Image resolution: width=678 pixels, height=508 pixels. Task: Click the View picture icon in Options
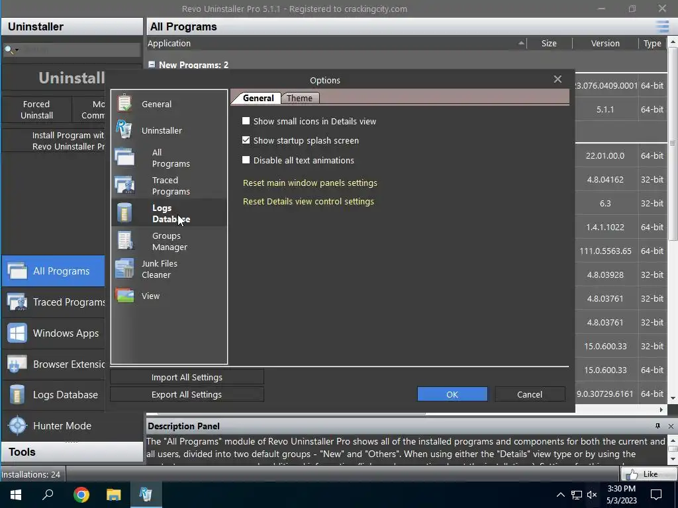click(124, 296)
